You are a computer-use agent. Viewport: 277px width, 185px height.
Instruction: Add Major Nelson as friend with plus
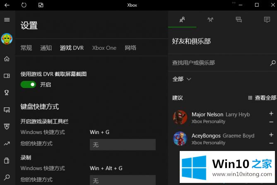271,114
